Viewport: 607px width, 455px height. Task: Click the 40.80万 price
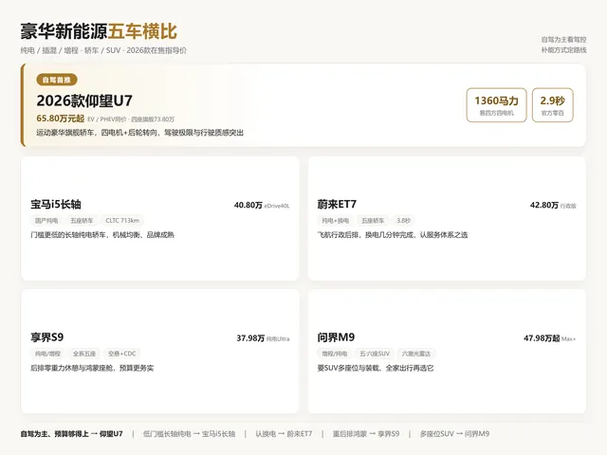tap(248, 205)
